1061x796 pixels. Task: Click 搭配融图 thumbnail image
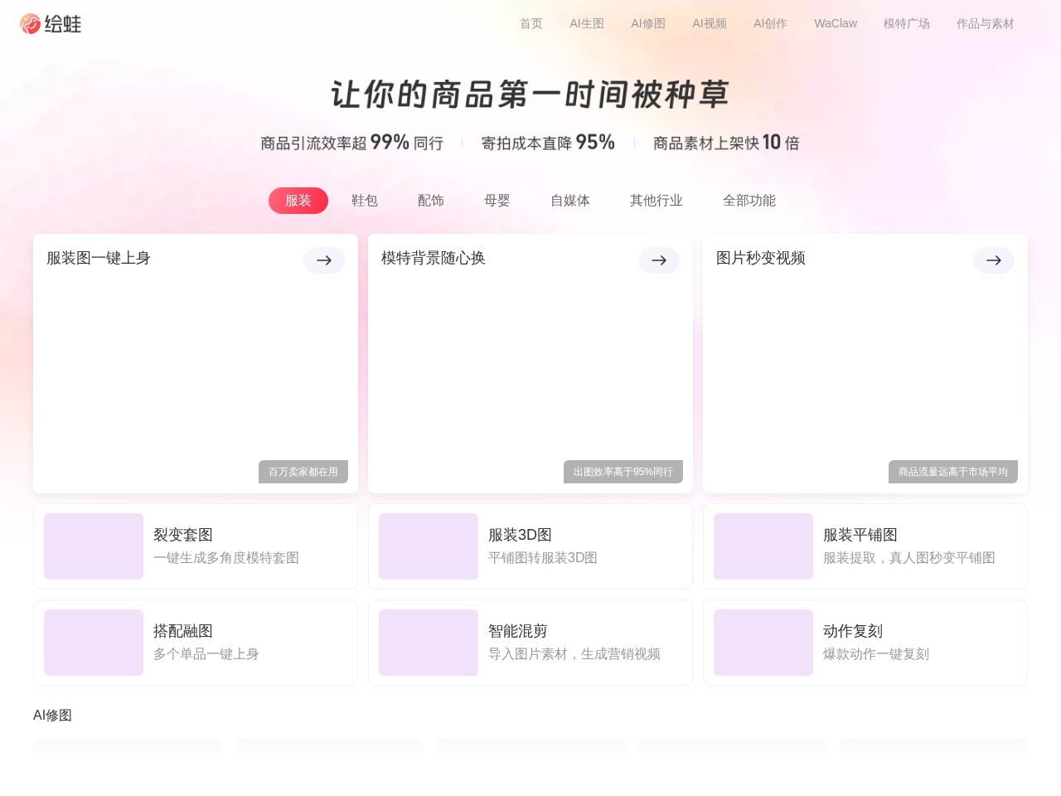(x=94, y=643)
